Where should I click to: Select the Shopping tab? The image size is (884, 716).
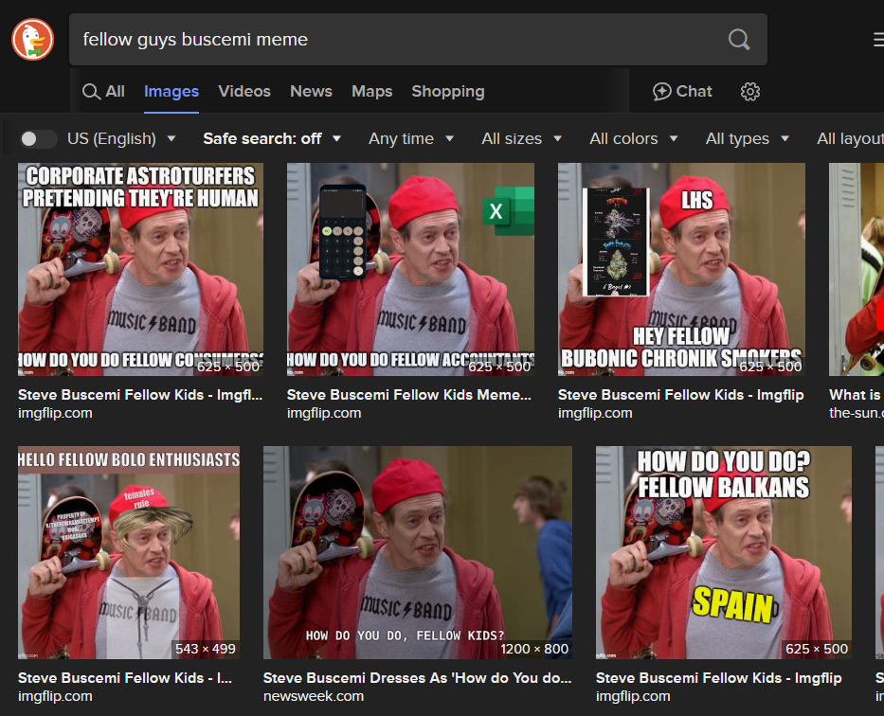click(447, 92)
